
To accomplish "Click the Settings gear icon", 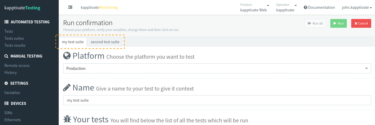I will tap(6, 83).
